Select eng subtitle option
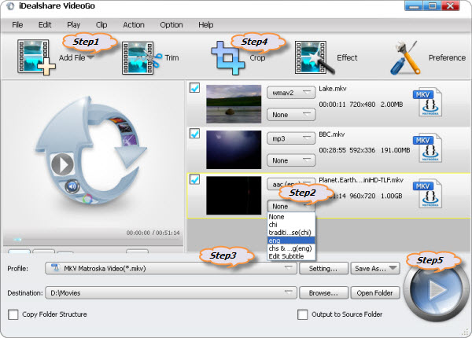The width and height of the screenshot is (472, 338). click(291, 241)
